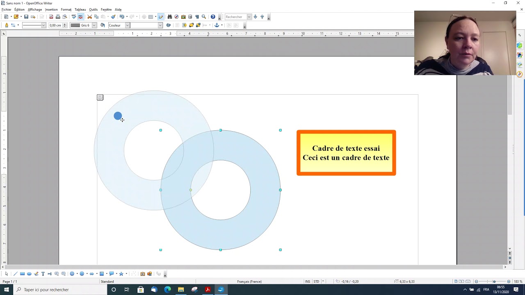Open the Gallery icon

[x=183, y=17]
